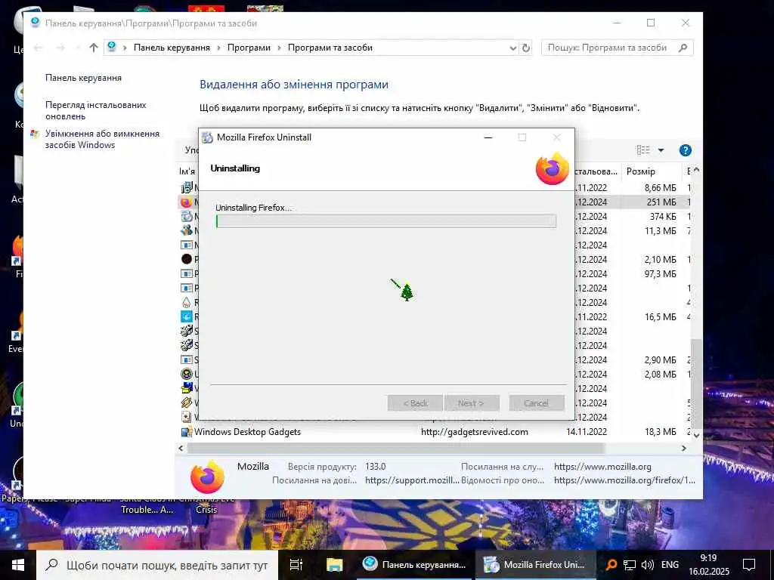Viewport: 774px width, 580px height.
Task: Open File Explorer from the taskbar
Action: tap(334, 565)
